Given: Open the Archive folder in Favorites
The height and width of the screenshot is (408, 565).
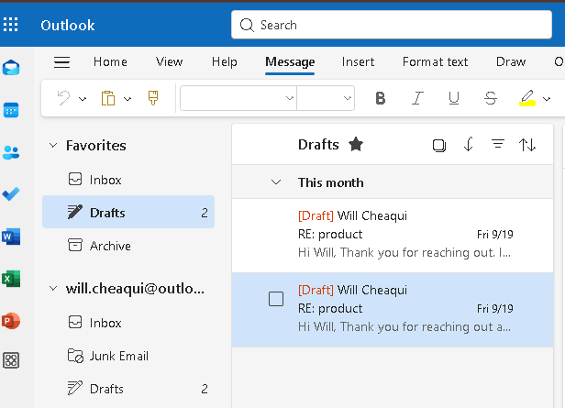Looking at the screenshot, I should pyautogui.click(x=110, y=246).
